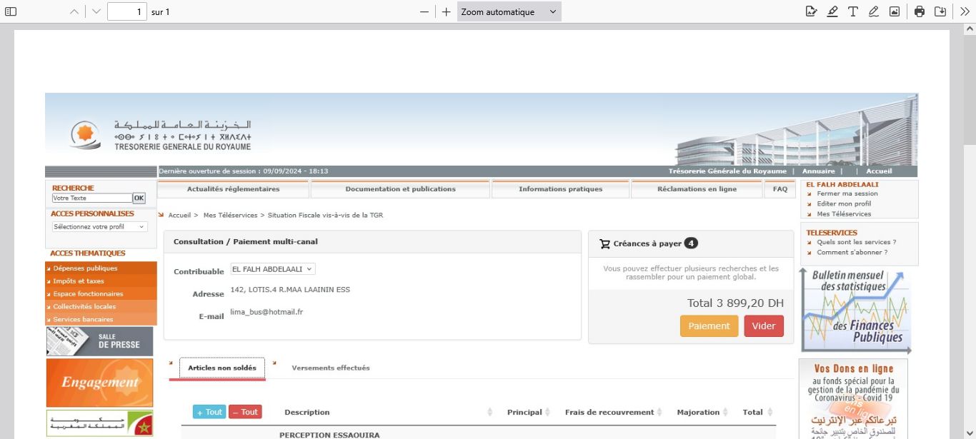Click Comment s'abonner link

pyautogui.click(x=852, y=252)
